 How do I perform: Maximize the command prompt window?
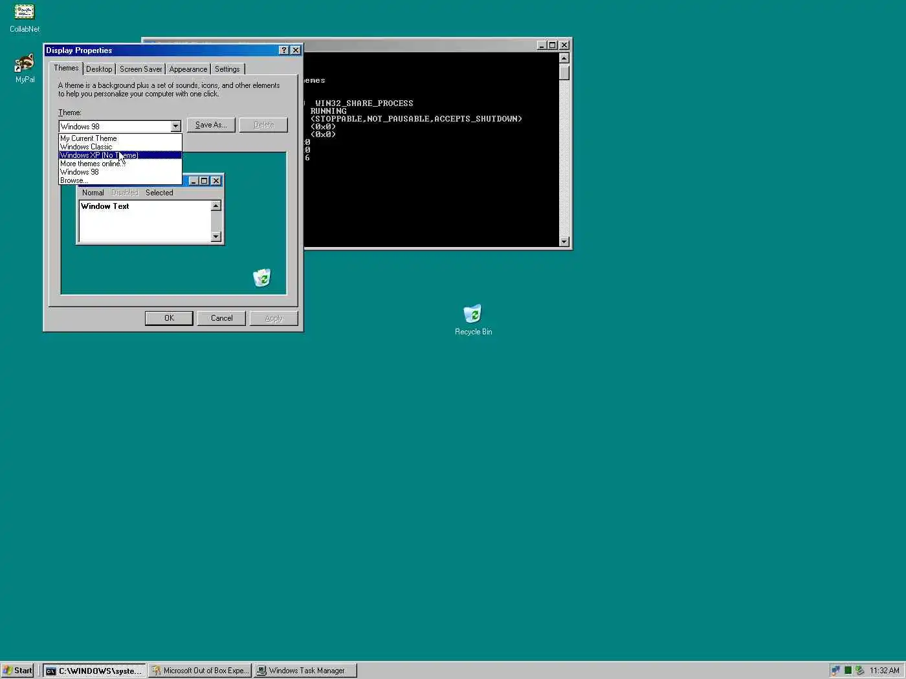pos(553,45)
